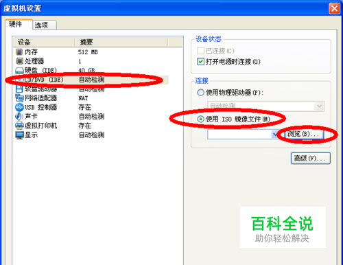Screen dimensions: 343x265
Task: Select the sound card (声卡) icon
Action: [19, 116]
